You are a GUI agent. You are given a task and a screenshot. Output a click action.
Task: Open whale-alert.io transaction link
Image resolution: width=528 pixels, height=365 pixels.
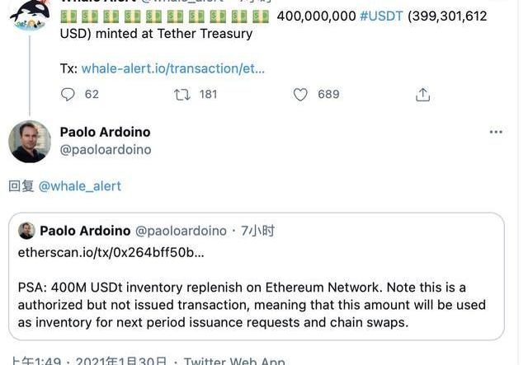coord(173,68)
